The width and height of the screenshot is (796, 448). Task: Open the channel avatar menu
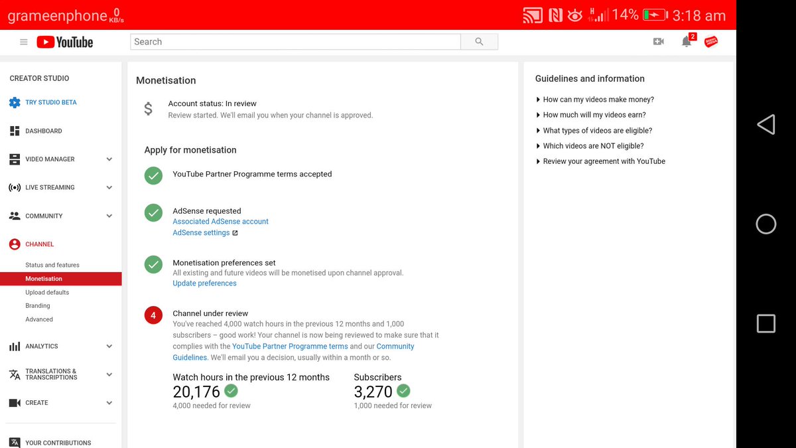[711, 41]
